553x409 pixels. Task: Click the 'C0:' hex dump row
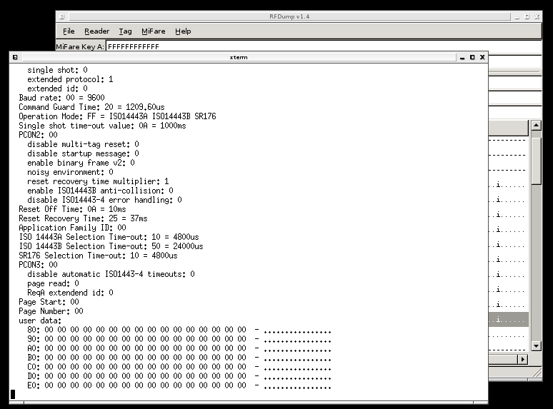pos(179,367)
